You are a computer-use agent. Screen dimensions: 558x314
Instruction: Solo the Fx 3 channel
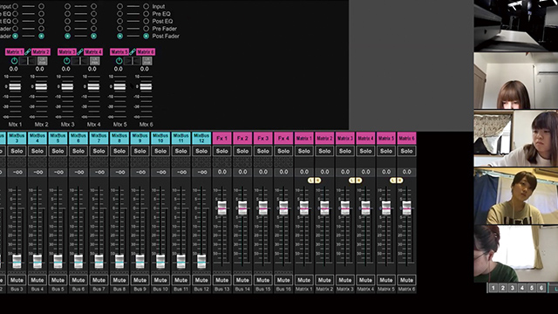pyautogui.click(x=263, y=151)
